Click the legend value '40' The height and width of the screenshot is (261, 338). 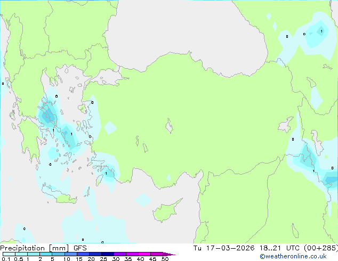point(140,259)
